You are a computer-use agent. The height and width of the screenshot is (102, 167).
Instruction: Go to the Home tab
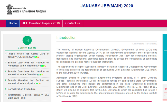pyautogui.click(x=13, y=23)
